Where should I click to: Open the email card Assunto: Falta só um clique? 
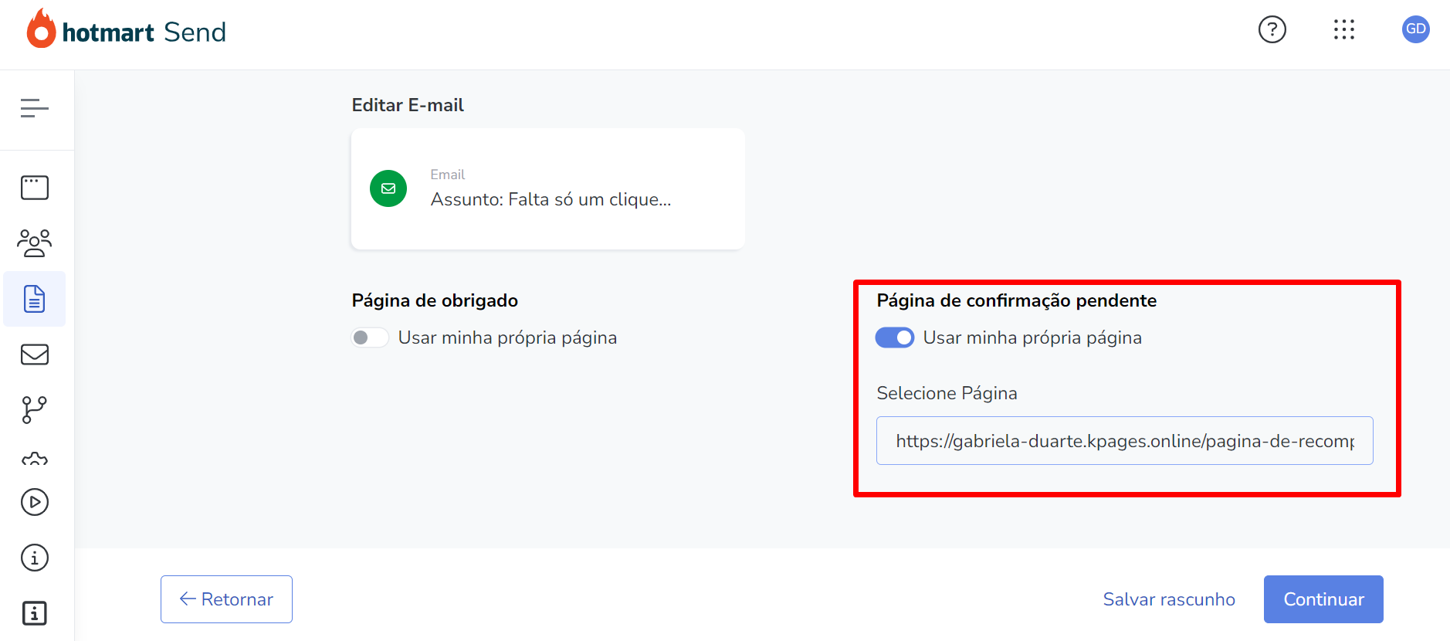pos(548,188)
